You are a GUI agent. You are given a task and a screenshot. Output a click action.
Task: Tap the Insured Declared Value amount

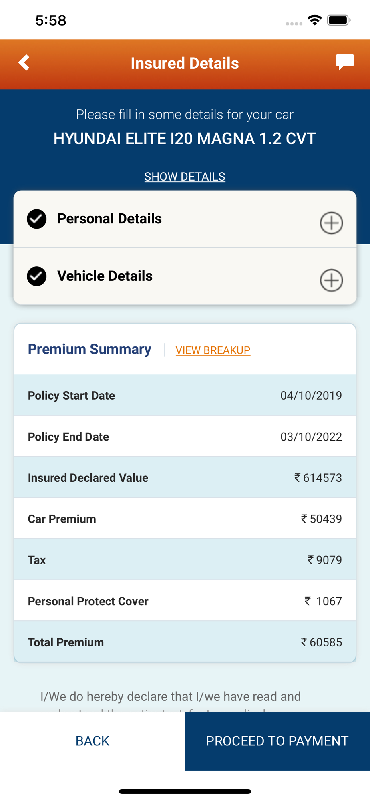coord(318,478)
